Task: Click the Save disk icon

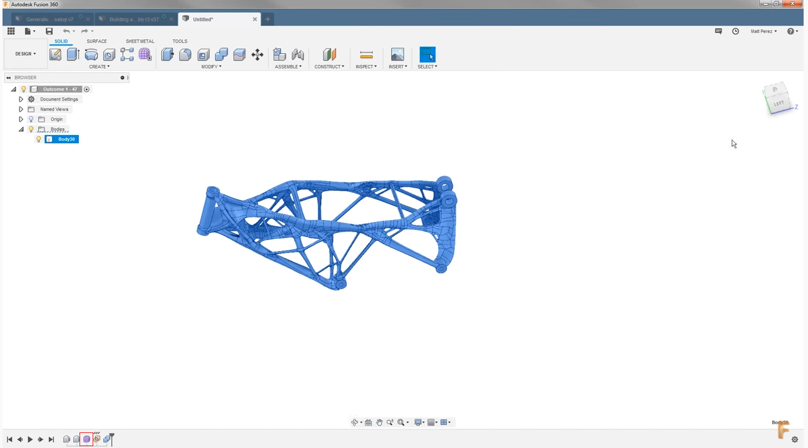Action: click(49, 31)
